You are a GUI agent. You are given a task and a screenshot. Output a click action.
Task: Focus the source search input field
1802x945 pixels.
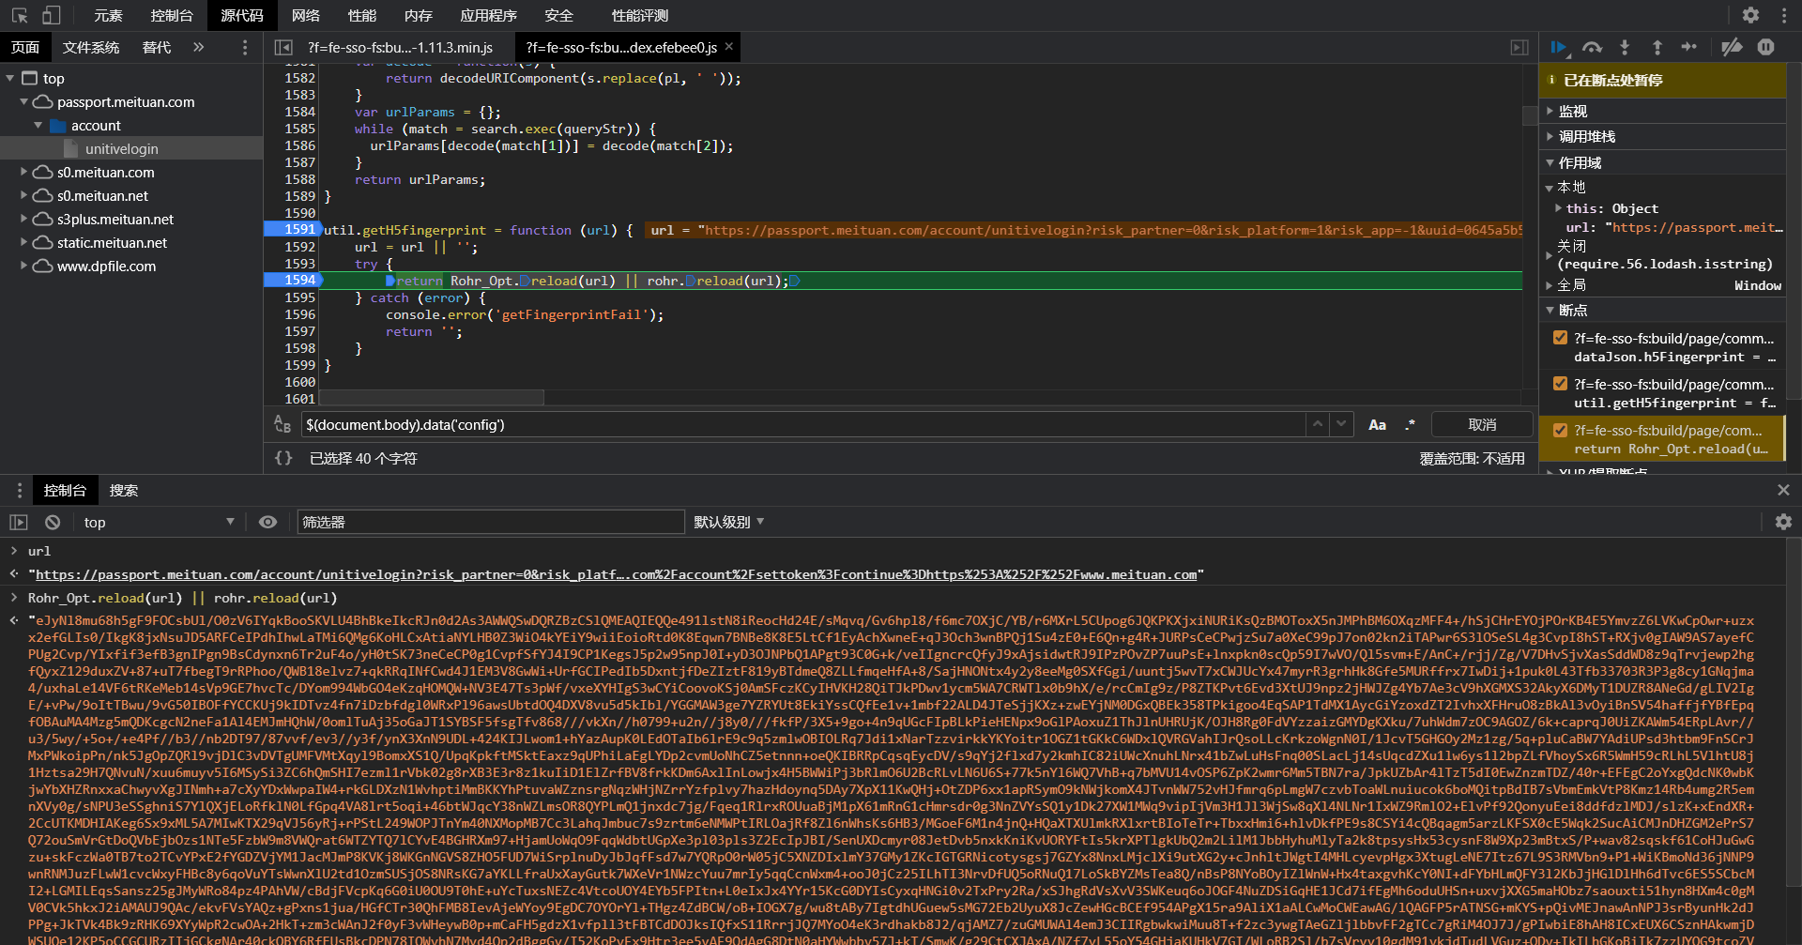pos(803,424)
